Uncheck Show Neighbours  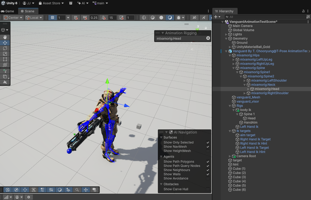tap(208, 170)
